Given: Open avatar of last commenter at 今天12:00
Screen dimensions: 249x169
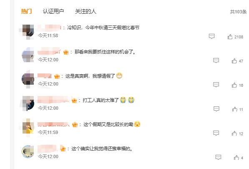Looking at the screenshot, I should click(28, 151).
